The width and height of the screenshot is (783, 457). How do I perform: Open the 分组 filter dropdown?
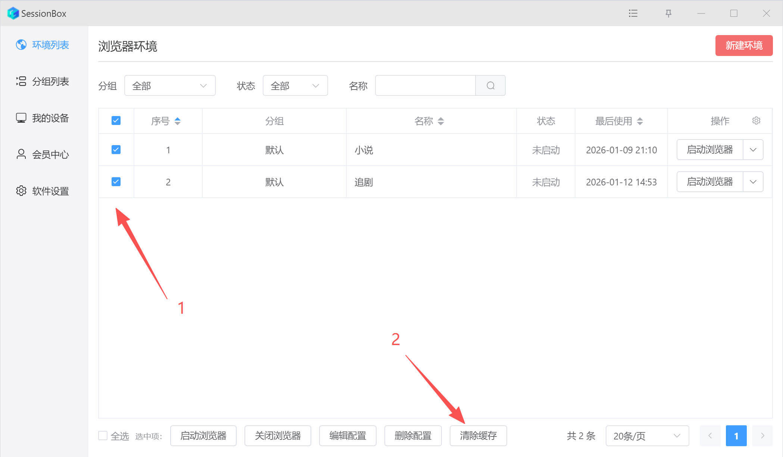pyautogui.click(x=170, y=86)
